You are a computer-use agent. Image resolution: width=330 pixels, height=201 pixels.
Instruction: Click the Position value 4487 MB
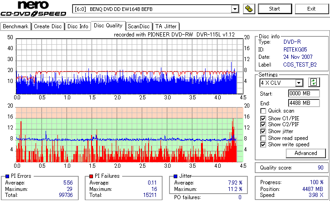coord(313,189)
